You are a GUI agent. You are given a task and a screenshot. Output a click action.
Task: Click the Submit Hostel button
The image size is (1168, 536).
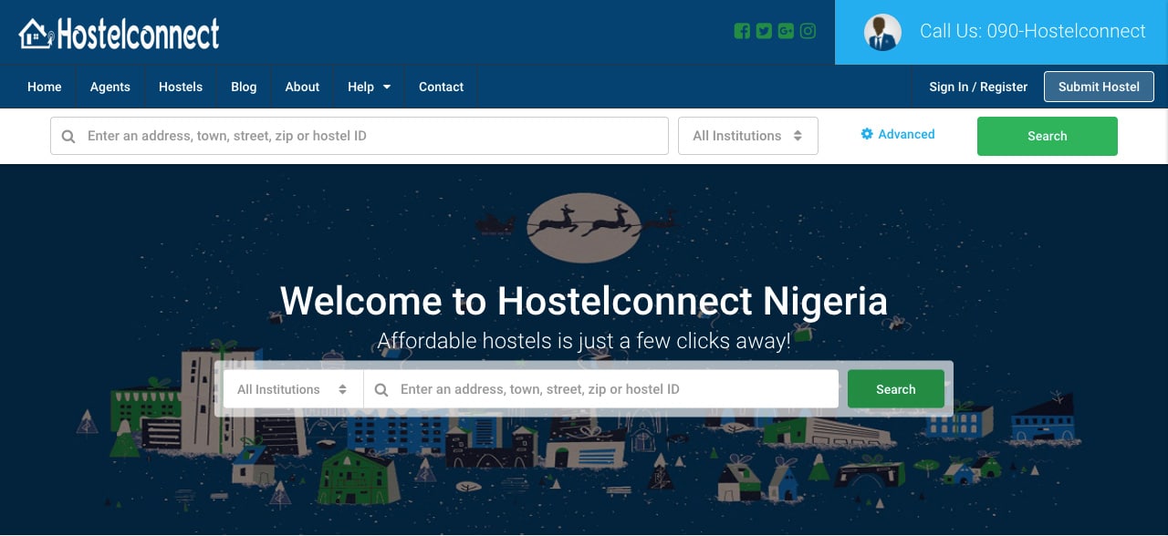click(x=1099, y=87)
